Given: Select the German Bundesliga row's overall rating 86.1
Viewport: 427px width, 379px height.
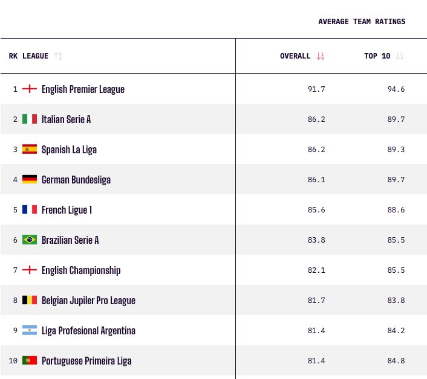Looking at the screenshot, I should (316, 180).
